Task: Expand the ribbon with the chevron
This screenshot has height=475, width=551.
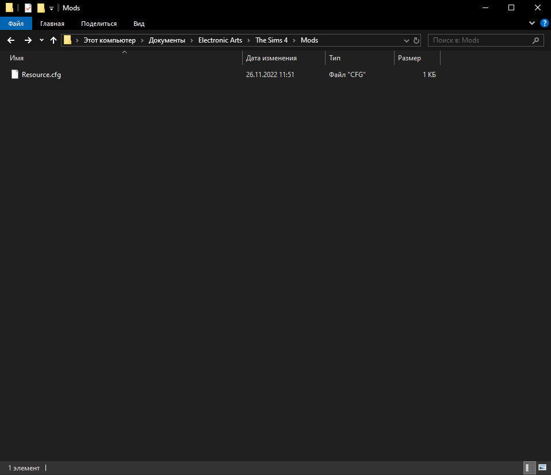Action: [x=531, y=23]
